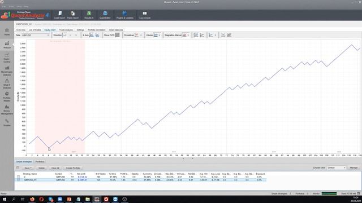Open the Settings tab

click(80, 30)
